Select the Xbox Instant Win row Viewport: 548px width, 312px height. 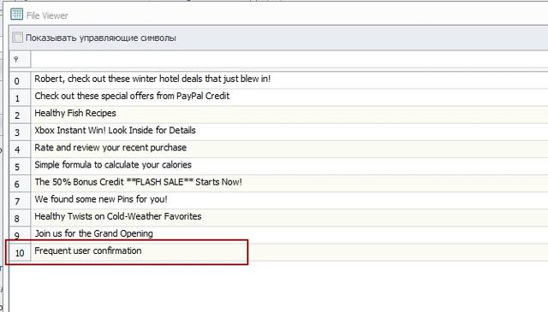point(289,132)
